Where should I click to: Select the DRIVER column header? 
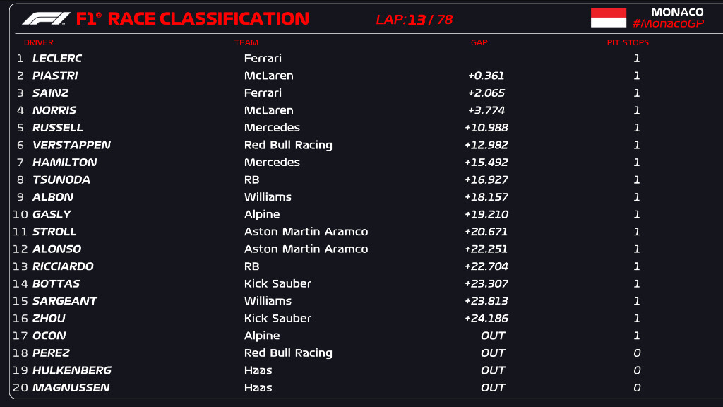[39, 42]
